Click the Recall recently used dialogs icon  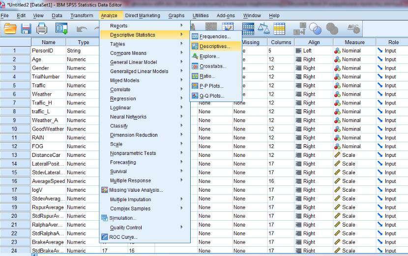[61, 28]
